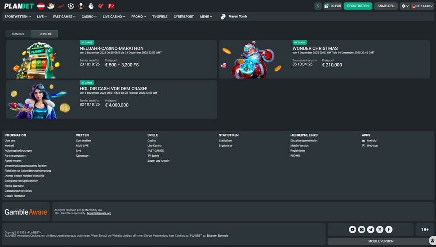Select the Turniere tab
Viewport: 436px width, 247px height.
tap(44, 34)
